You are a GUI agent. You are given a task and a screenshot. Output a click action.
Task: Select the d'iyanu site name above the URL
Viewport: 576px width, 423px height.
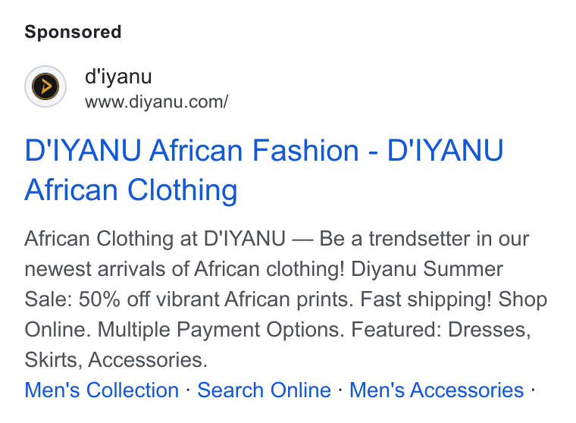click(x=118, y=77)
